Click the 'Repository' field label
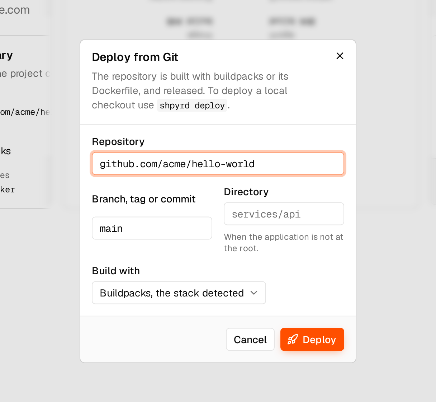Viewport: 436px width, 402px height. (x=118, y=141)
